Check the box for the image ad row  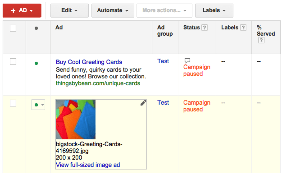click(x=13, y=103)
